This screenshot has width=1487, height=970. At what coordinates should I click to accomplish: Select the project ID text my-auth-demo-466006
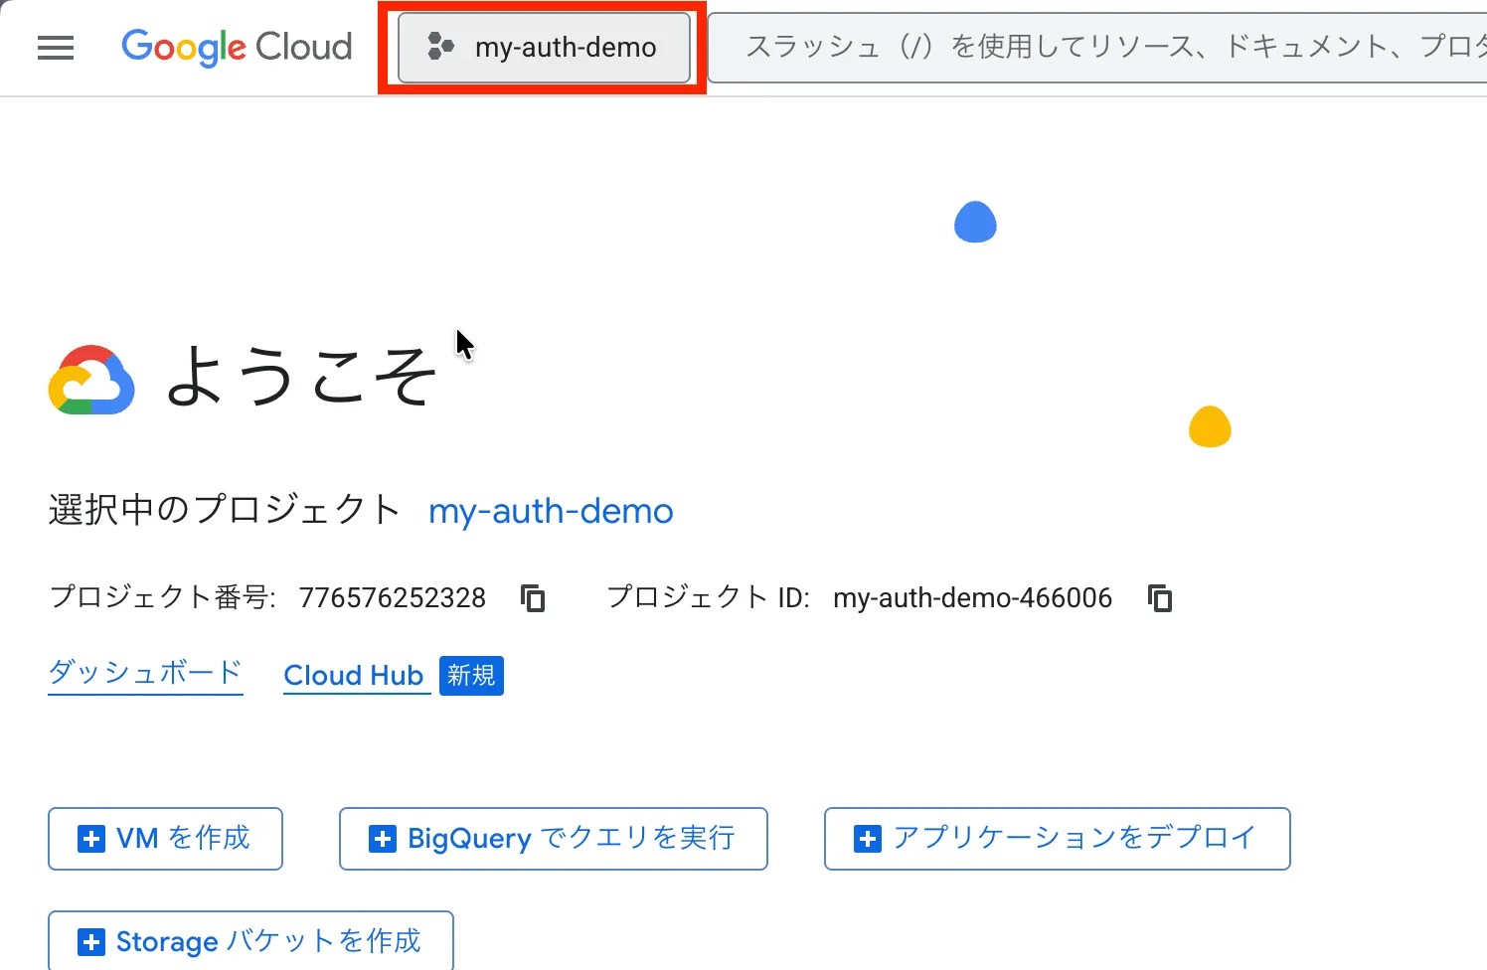click(x=972, y=598)
